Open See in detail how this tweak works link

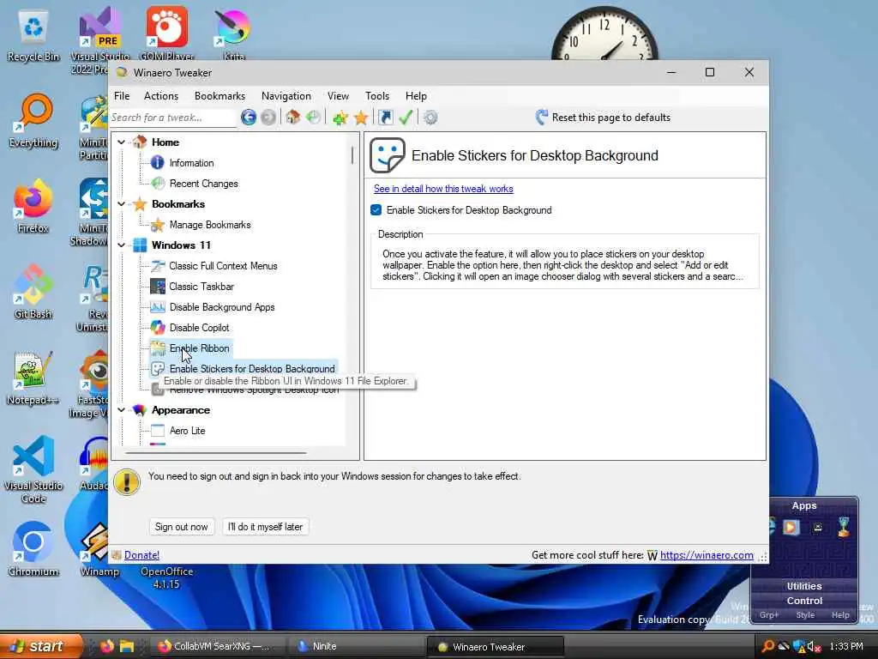point(443,189)
